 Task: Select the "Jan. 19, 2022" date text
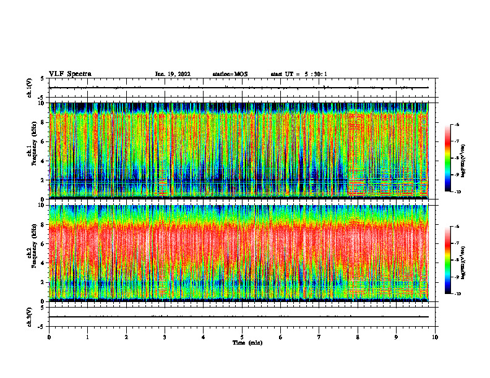[173, 74]
